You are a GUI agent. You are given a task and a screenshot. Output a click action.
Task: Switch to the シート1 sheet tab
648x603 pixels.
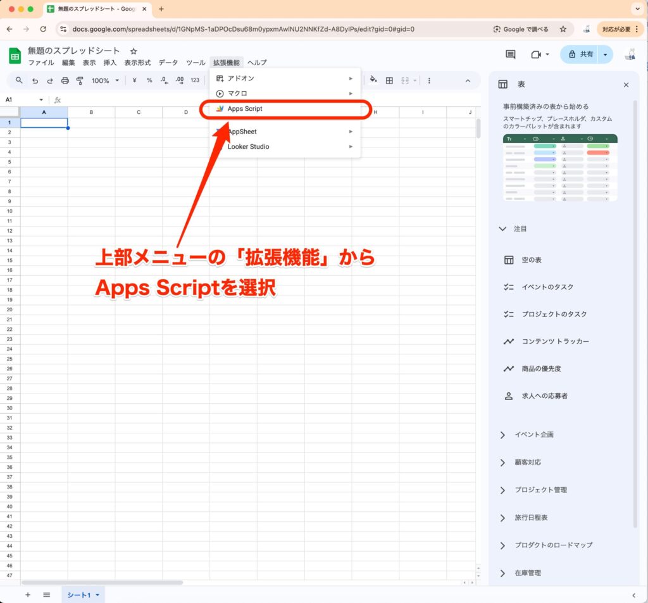click(x=80, y=595)
